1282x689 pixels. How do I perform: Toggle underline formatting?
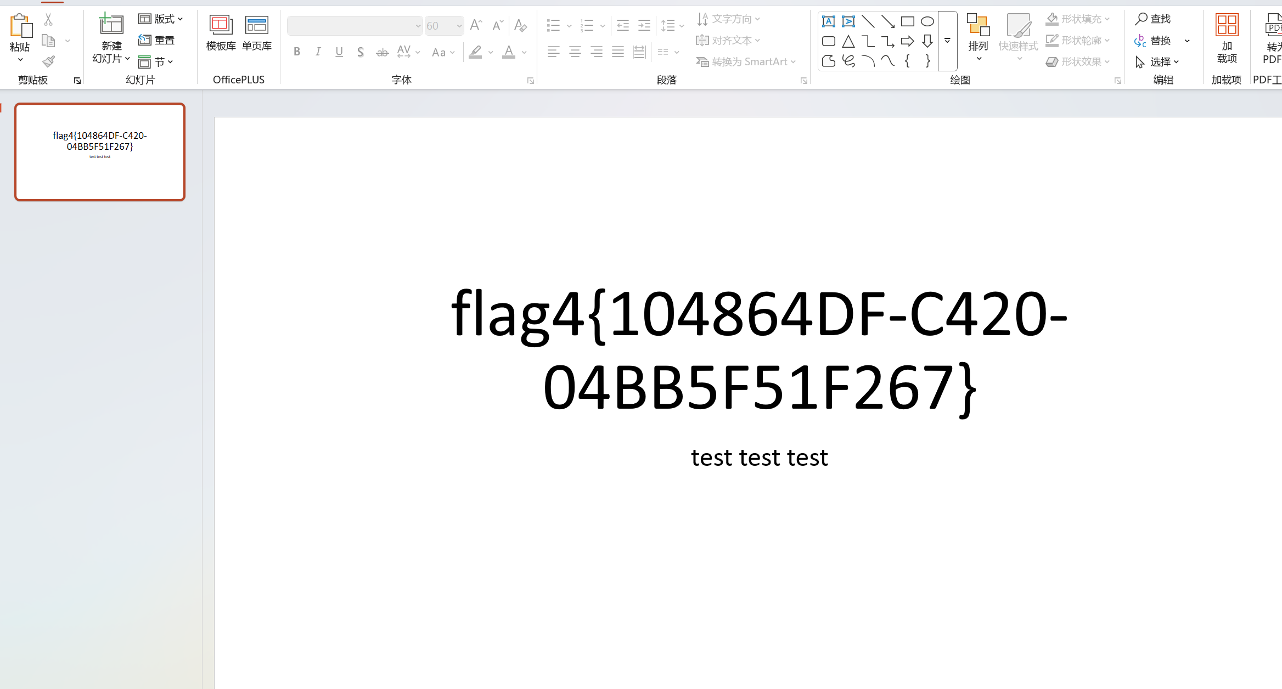point(339,52)
